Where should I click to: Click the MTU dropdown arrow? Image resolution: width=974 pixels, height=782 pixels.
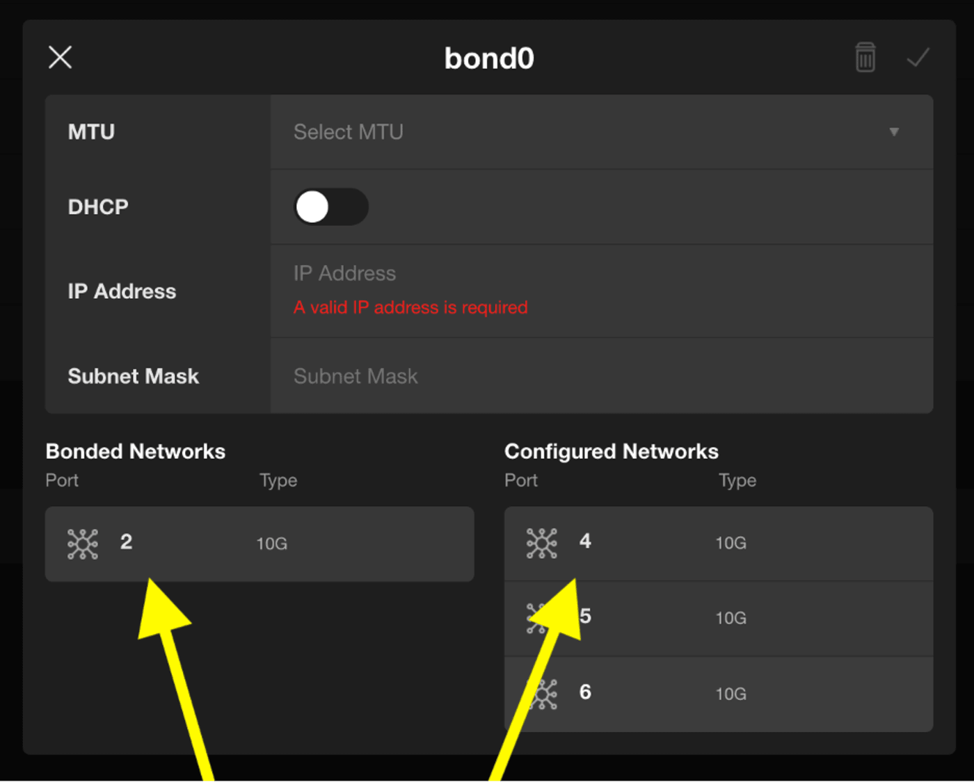coord(894,132)
